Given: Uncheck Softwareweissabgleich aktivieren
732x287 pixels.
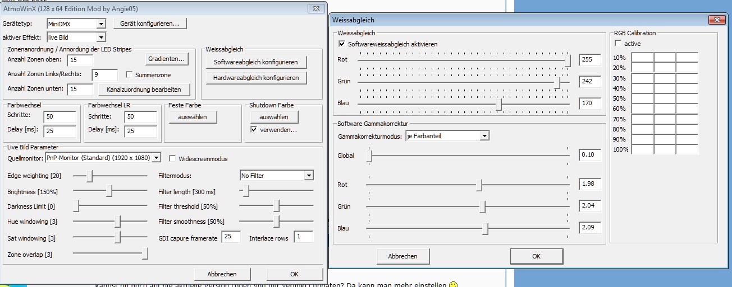Looking at the screenshot, I should (x=342, y=44).
